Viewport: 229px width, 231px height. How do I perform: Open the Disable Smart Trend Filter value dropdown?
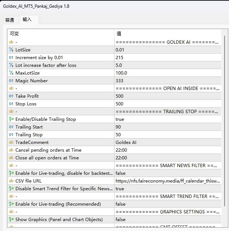click(x=120, y=189)
